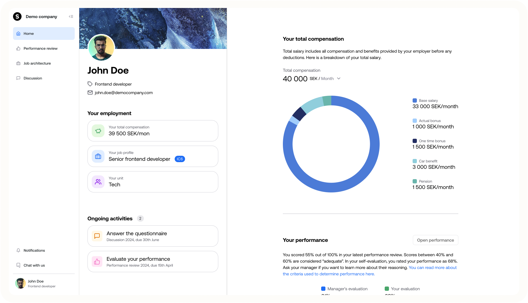Open Job architecture section
The image size is (528, 303).
coord(37,63)
